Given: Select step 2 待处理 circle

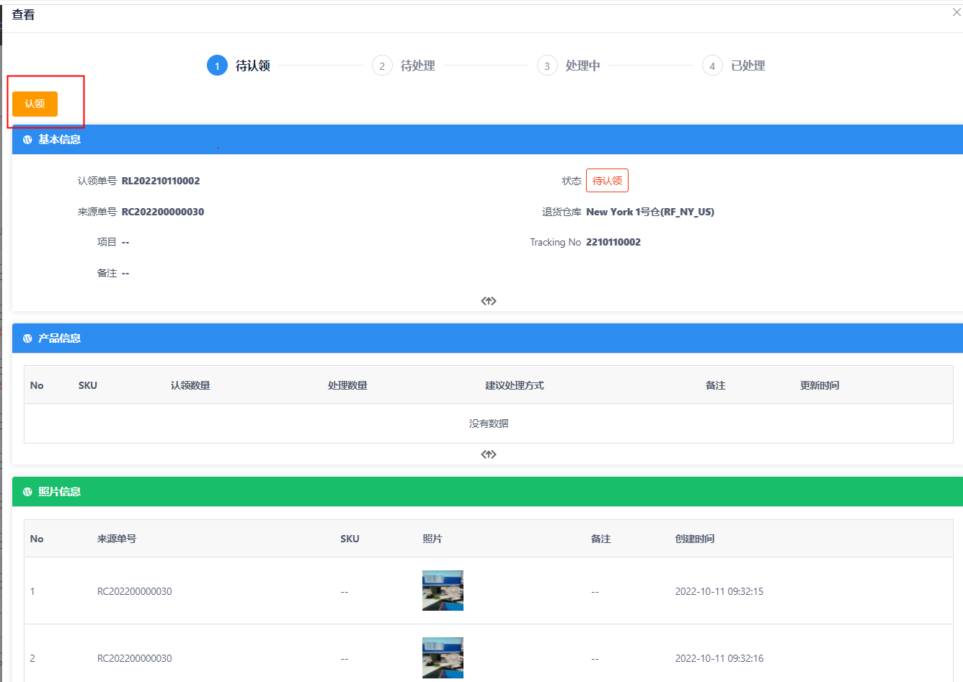Looking at the screenshot, I should (x=382, y=66).
